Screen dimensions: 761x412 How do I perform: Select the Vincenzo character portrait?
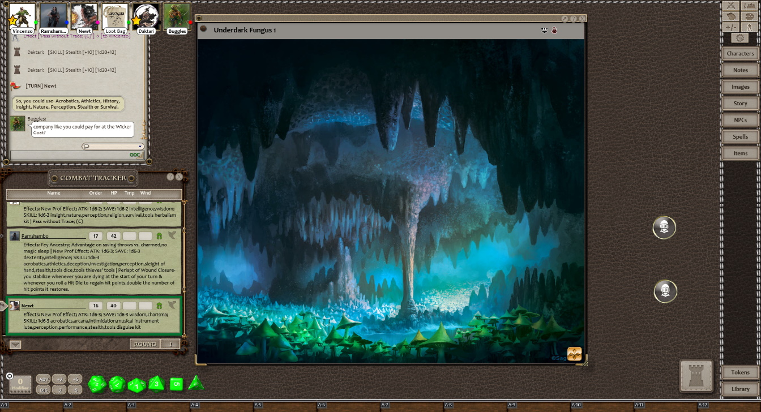point(23,16)
